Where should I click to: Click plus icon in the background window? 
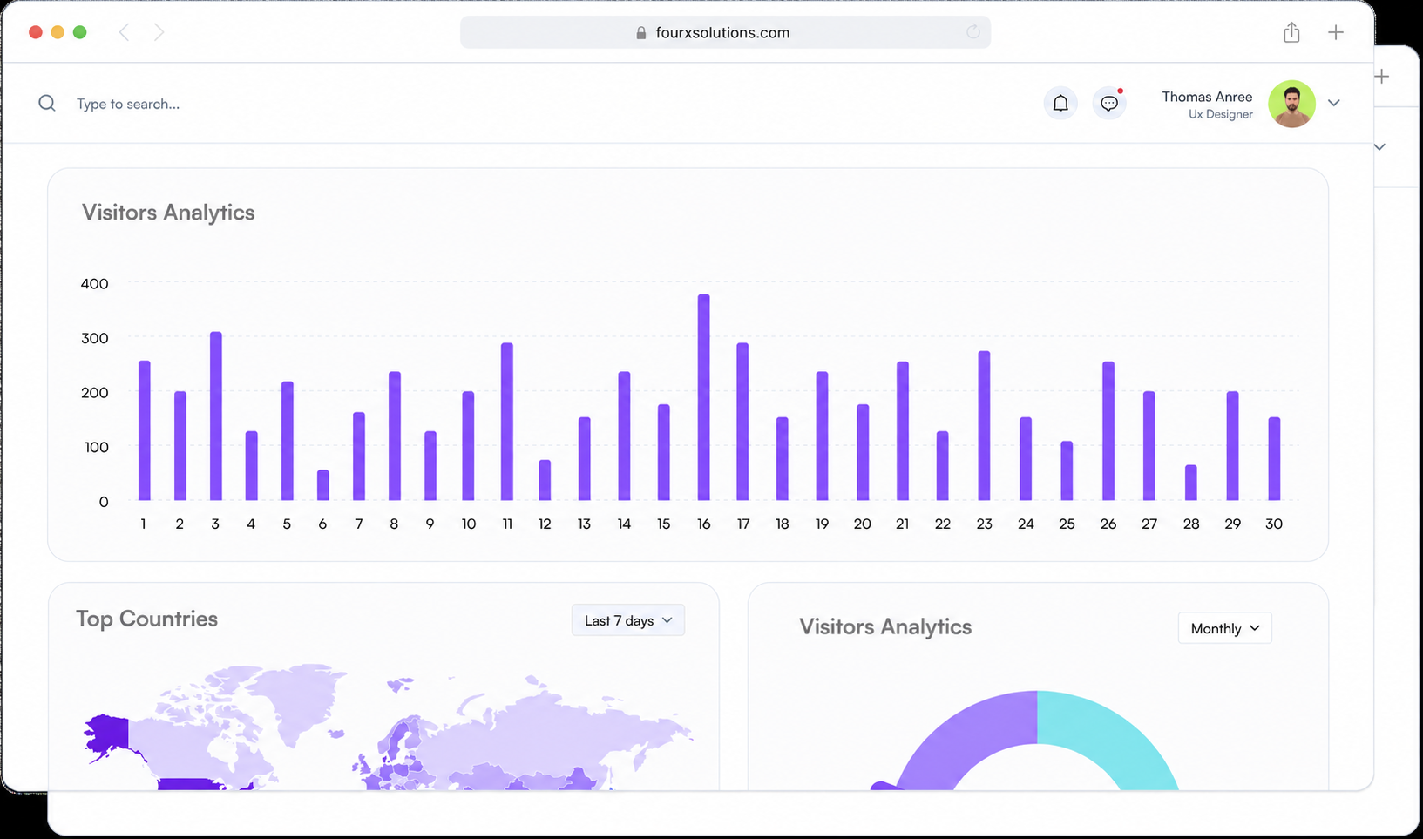coord(1382,77)
